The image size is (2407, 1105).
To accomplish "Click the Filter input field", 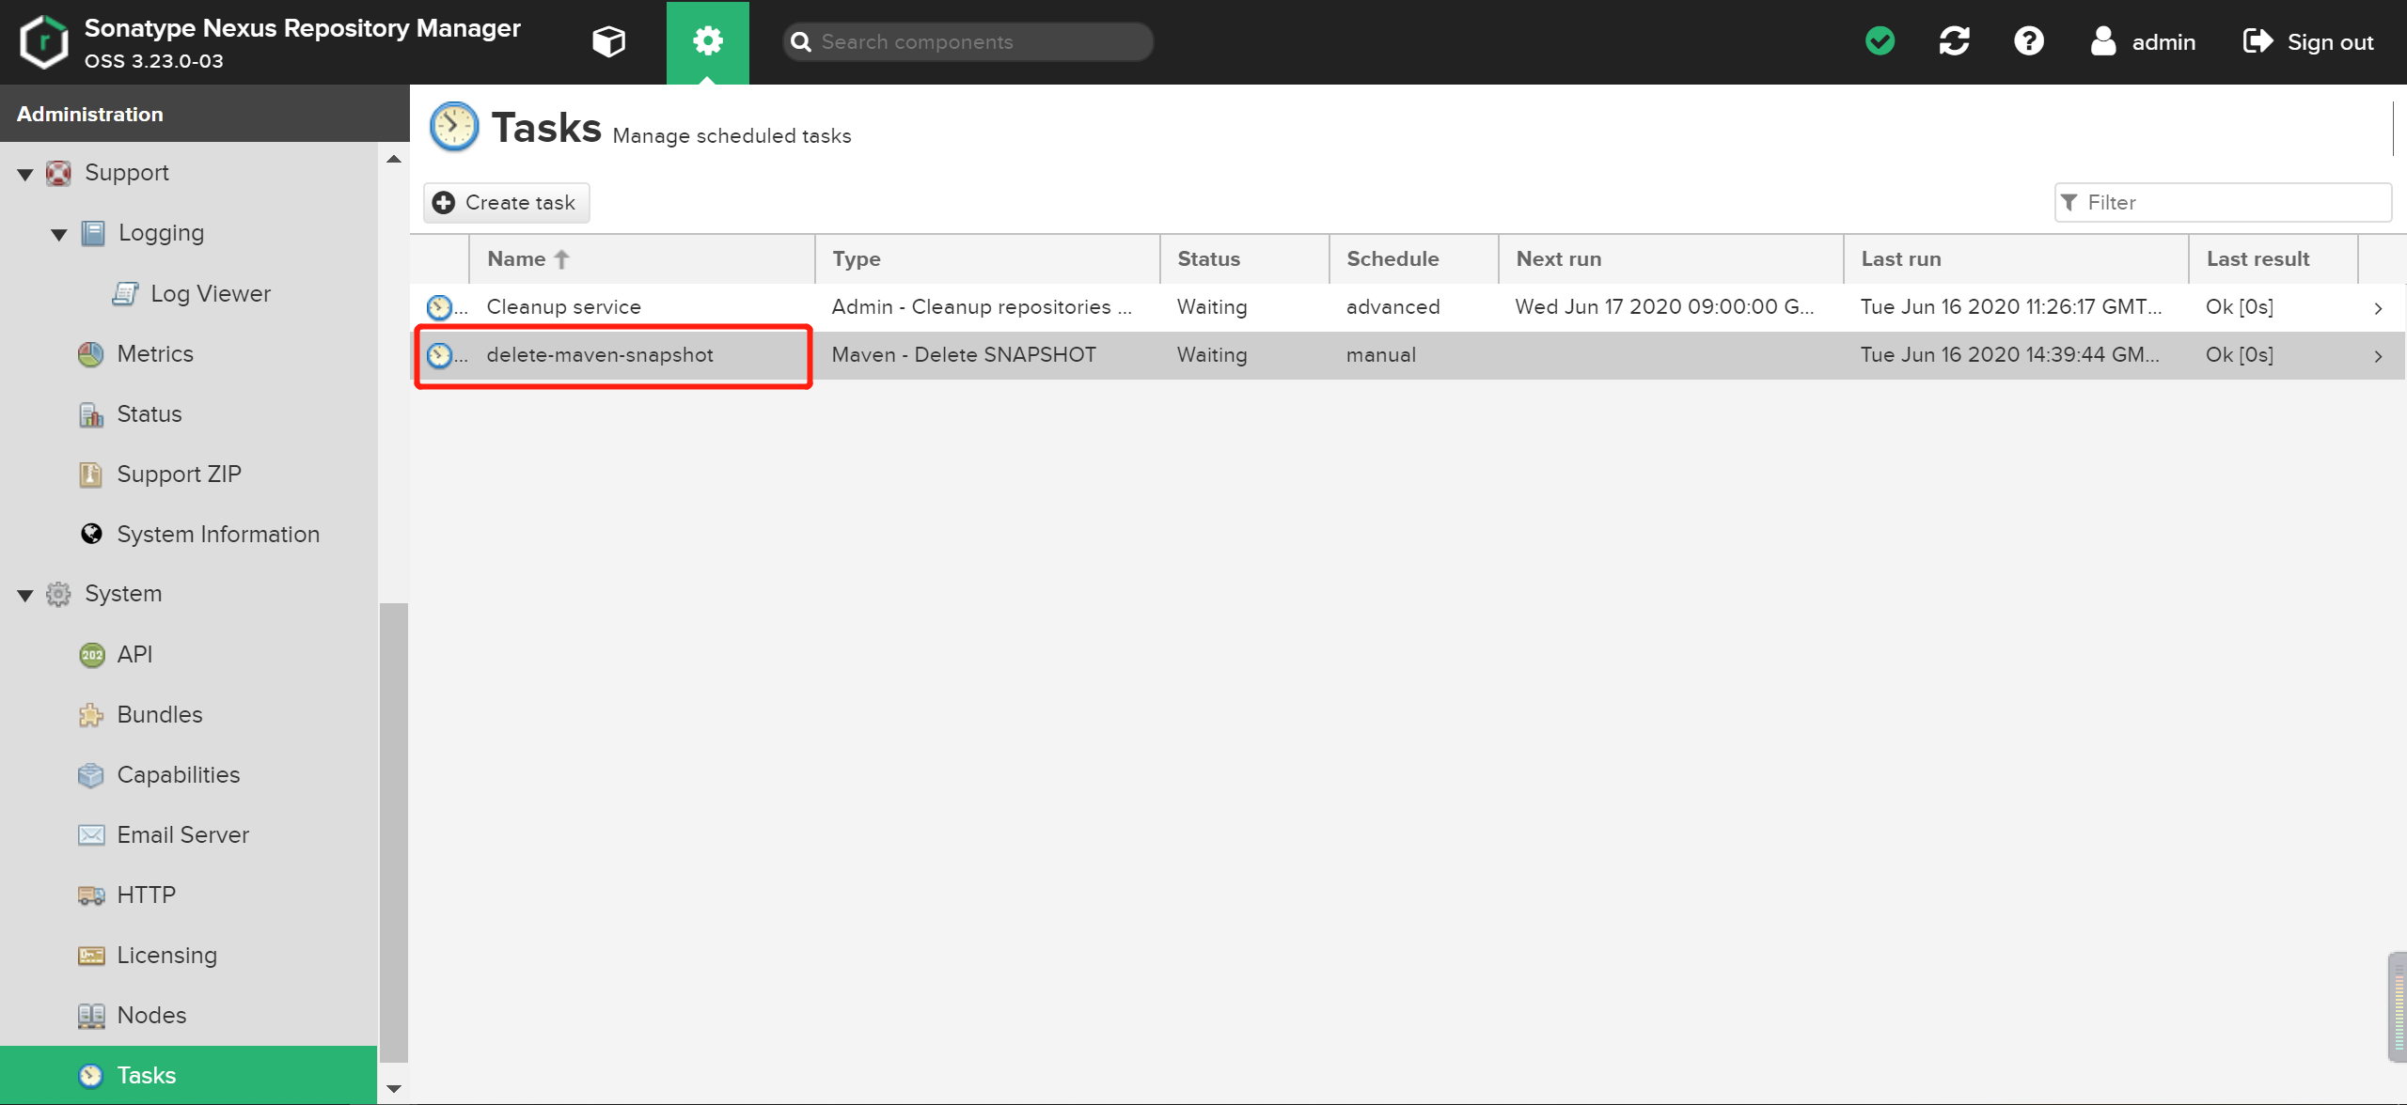I will coord(2232,203).
